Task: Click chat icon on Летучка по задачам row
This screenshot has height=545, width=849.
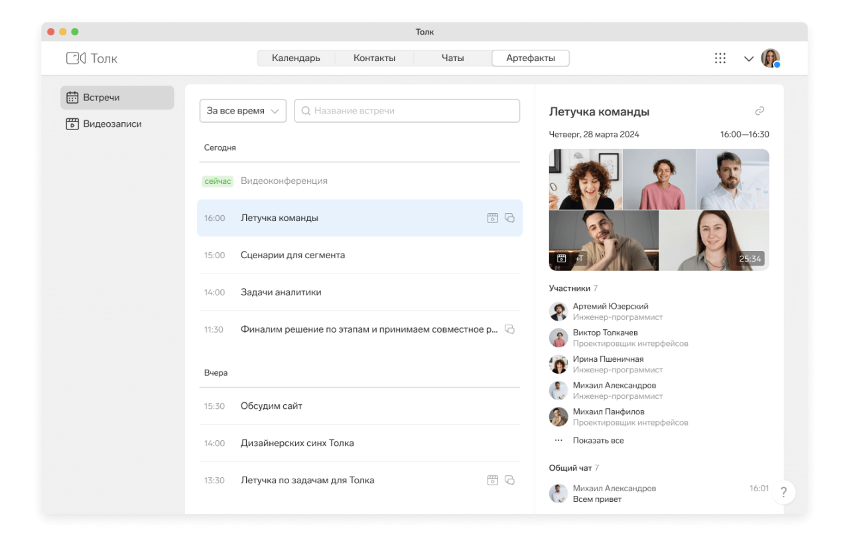Action: click(509, 480)
